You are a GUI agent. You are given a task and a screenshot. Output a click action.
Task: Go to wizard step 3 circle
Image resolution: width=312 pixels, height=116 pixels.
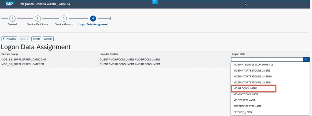coord(64,19)
